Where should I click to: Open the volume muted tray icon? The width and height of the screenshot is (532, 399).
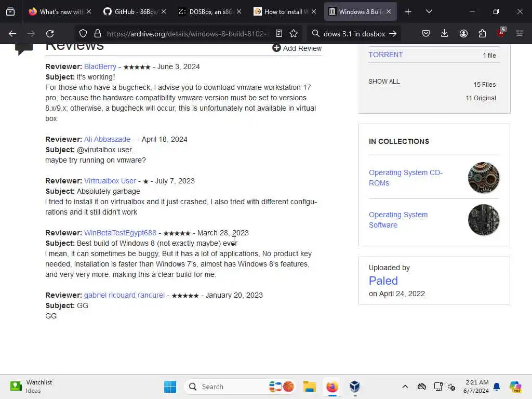451,387
